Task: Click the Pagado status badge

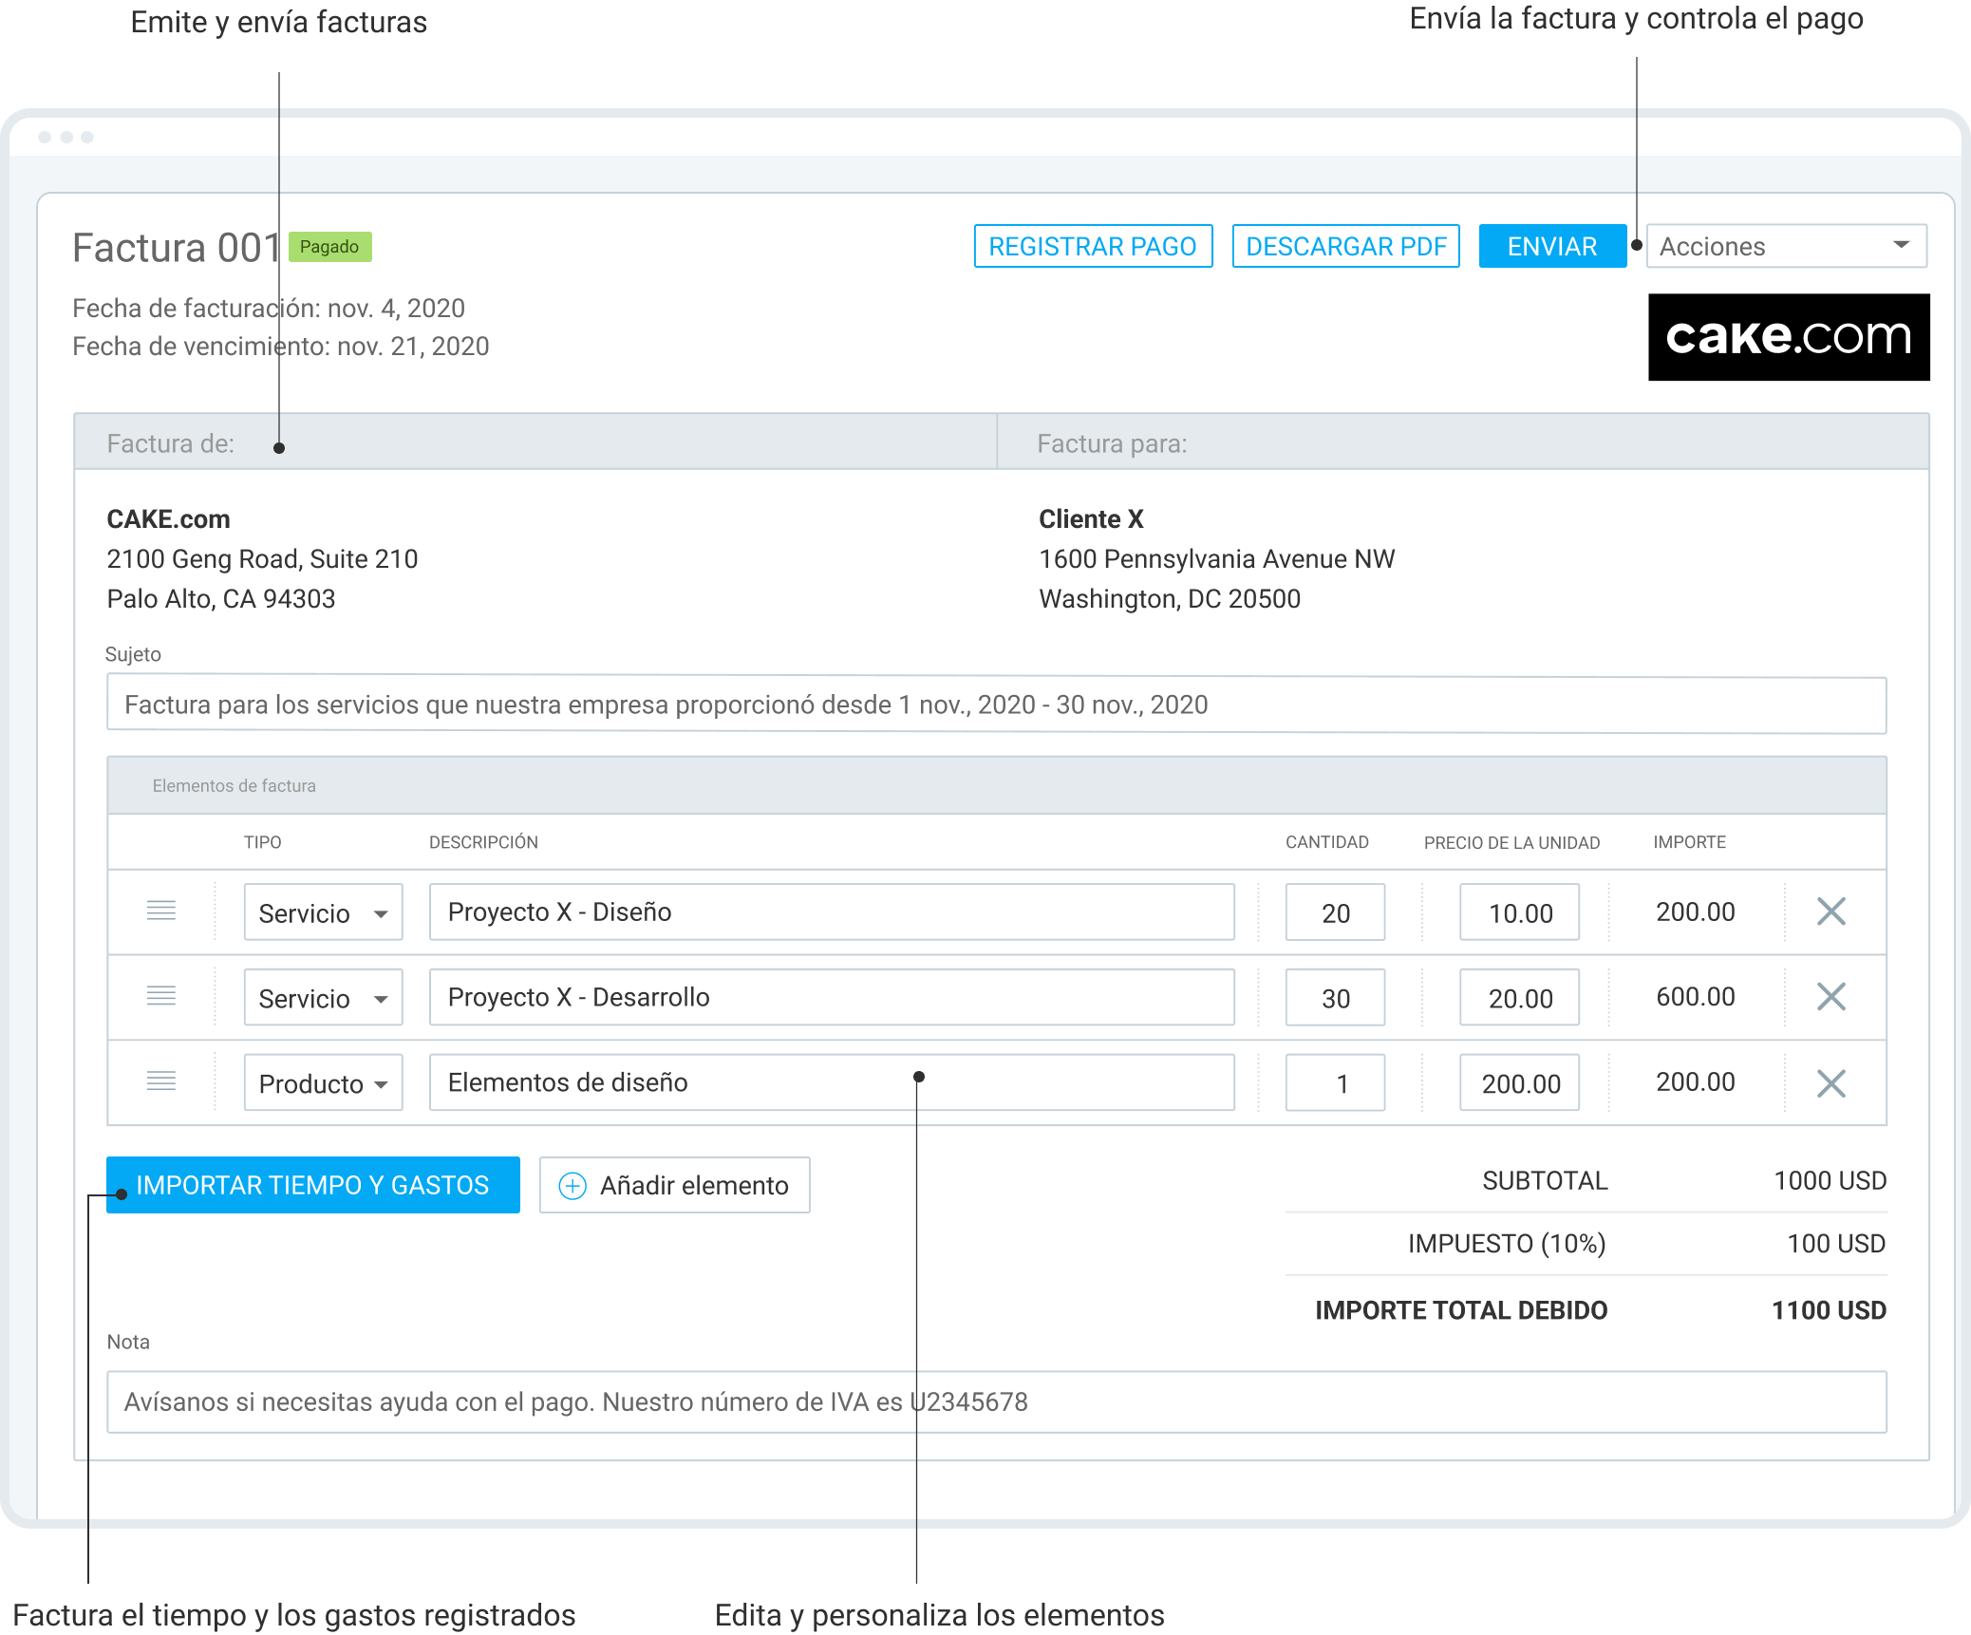Action: (329, 247)
